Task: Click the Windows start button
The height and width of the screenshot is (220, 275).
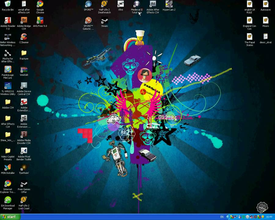Action: coord(10,217)
